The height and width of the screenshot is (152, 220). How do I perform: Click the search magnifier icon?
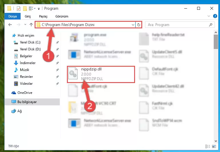[x=211, y=25]
